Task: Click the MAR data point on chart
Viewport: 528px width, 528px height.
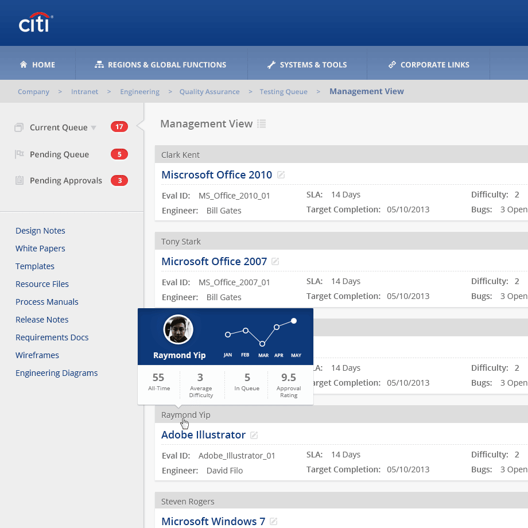Action: tap(262, 344)
